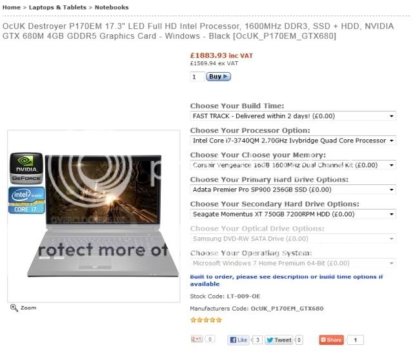Open Laptops & Tablets breadcrumb
The width and height of the screenshot is (413, 361).
[57, 7]
